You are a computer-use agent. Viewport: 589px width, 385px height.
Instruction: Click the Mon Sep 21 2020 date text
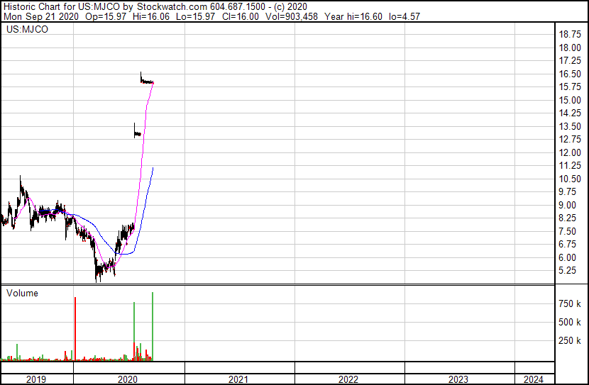[41, 16]
